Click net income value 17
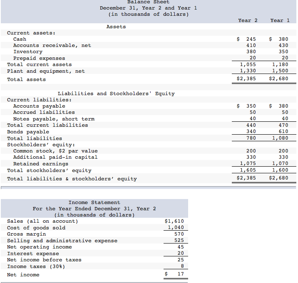Viewport: 298px width, 283px height. [181, 274]
